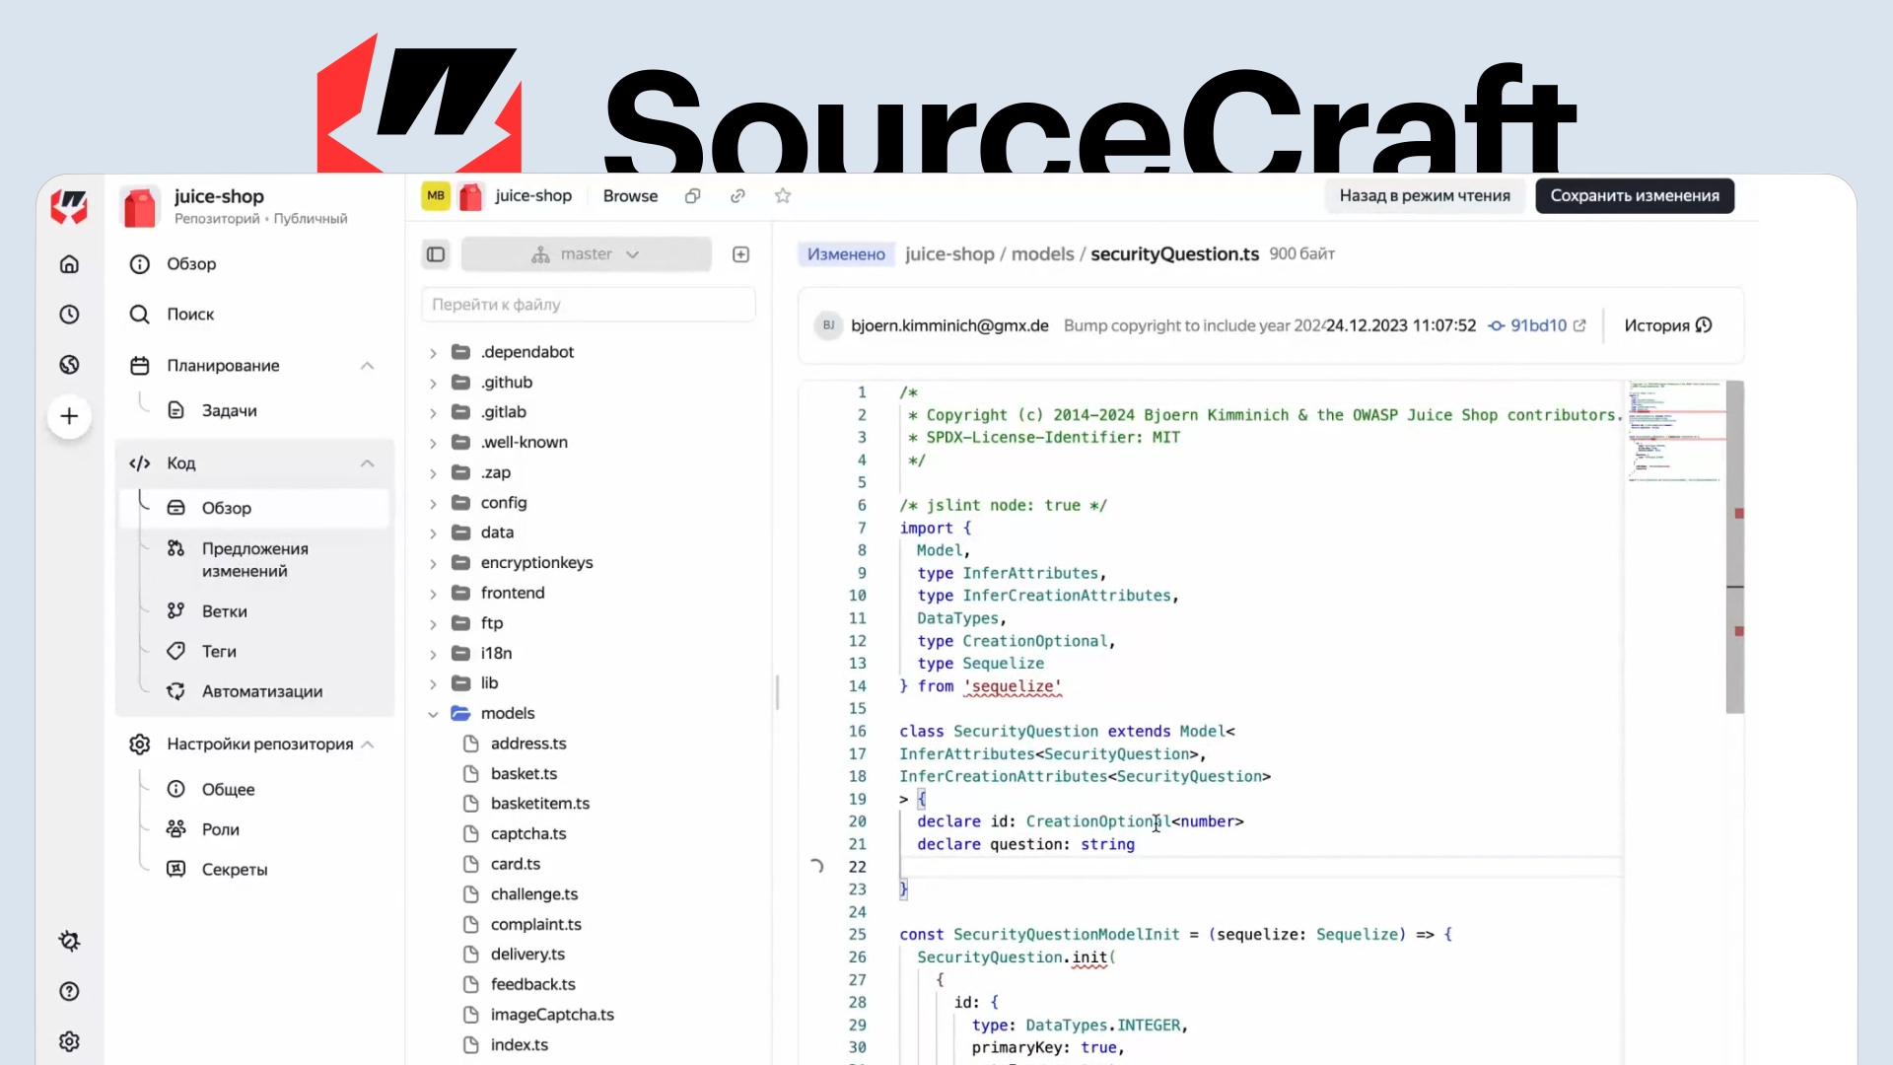The width and height of the screenshot is (1893, 1065).
Task: Copy repository link icon in header
Action: (x=737, y=196)
